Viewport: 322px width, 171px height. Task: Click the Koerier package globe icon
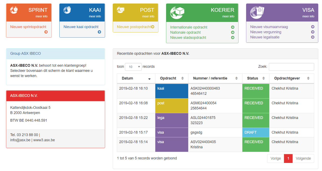(177, 13)
